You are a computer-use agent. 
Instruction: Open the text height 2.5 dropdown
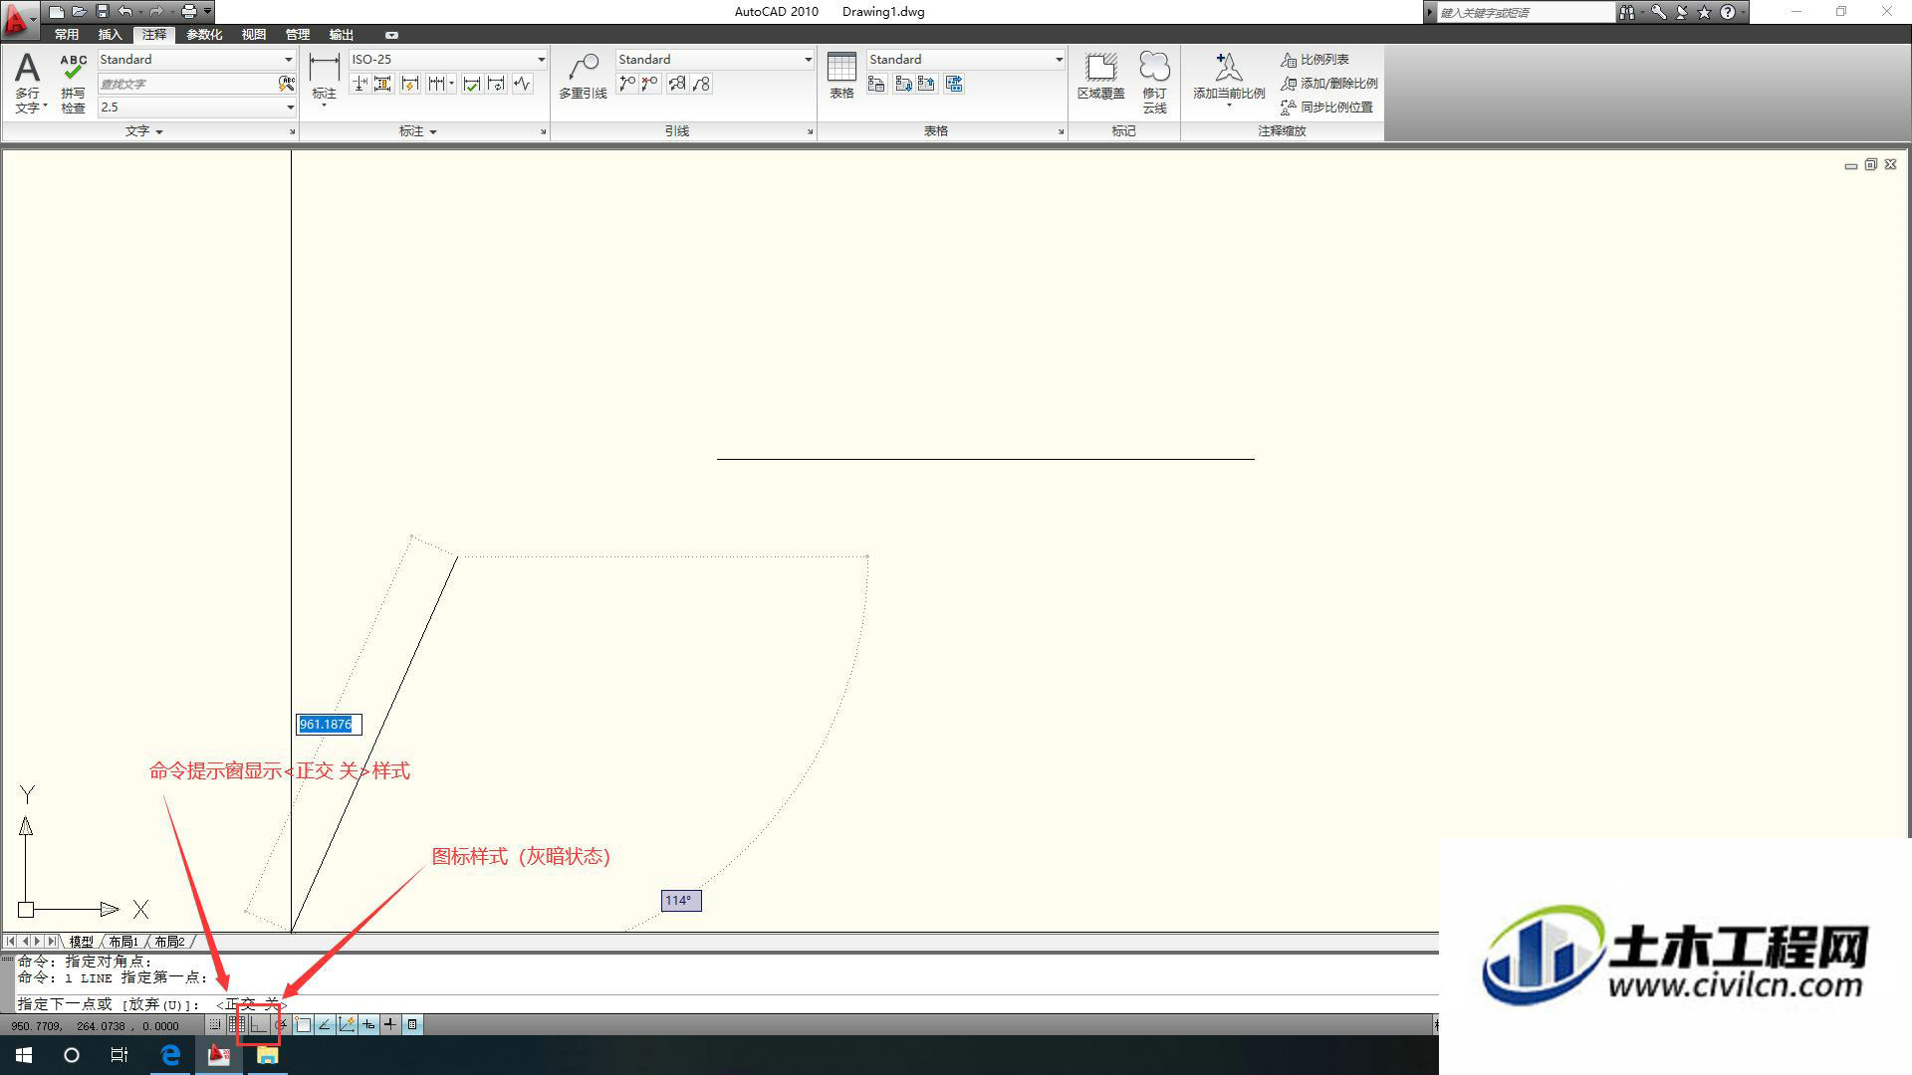tap(290, 107)
